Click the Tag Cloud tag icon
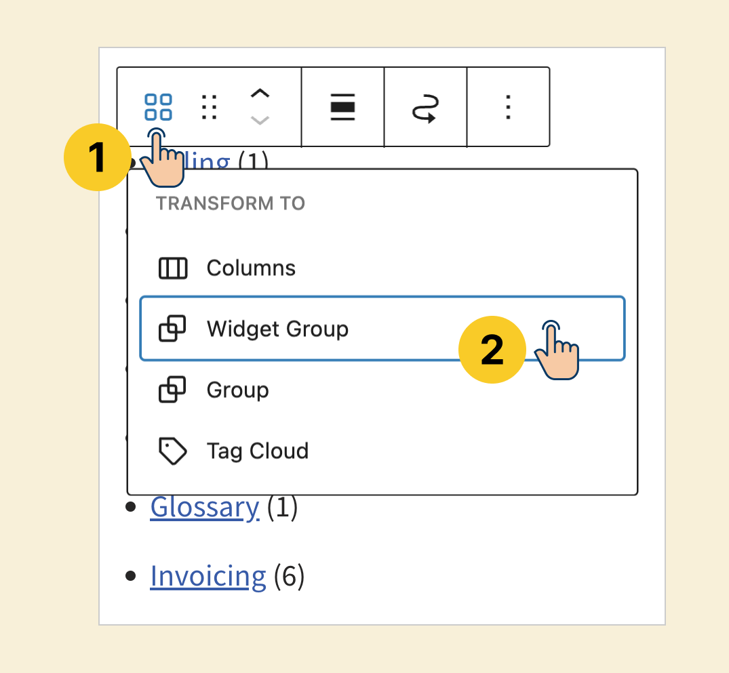Screen dimensions: 729x673 (x=172, y=451)
